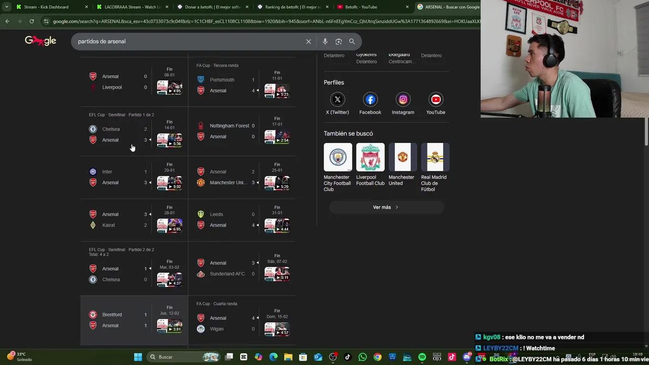Open the weather widget showing 33°C
Viewport: 649px width, 365px height.
[19, 357]
